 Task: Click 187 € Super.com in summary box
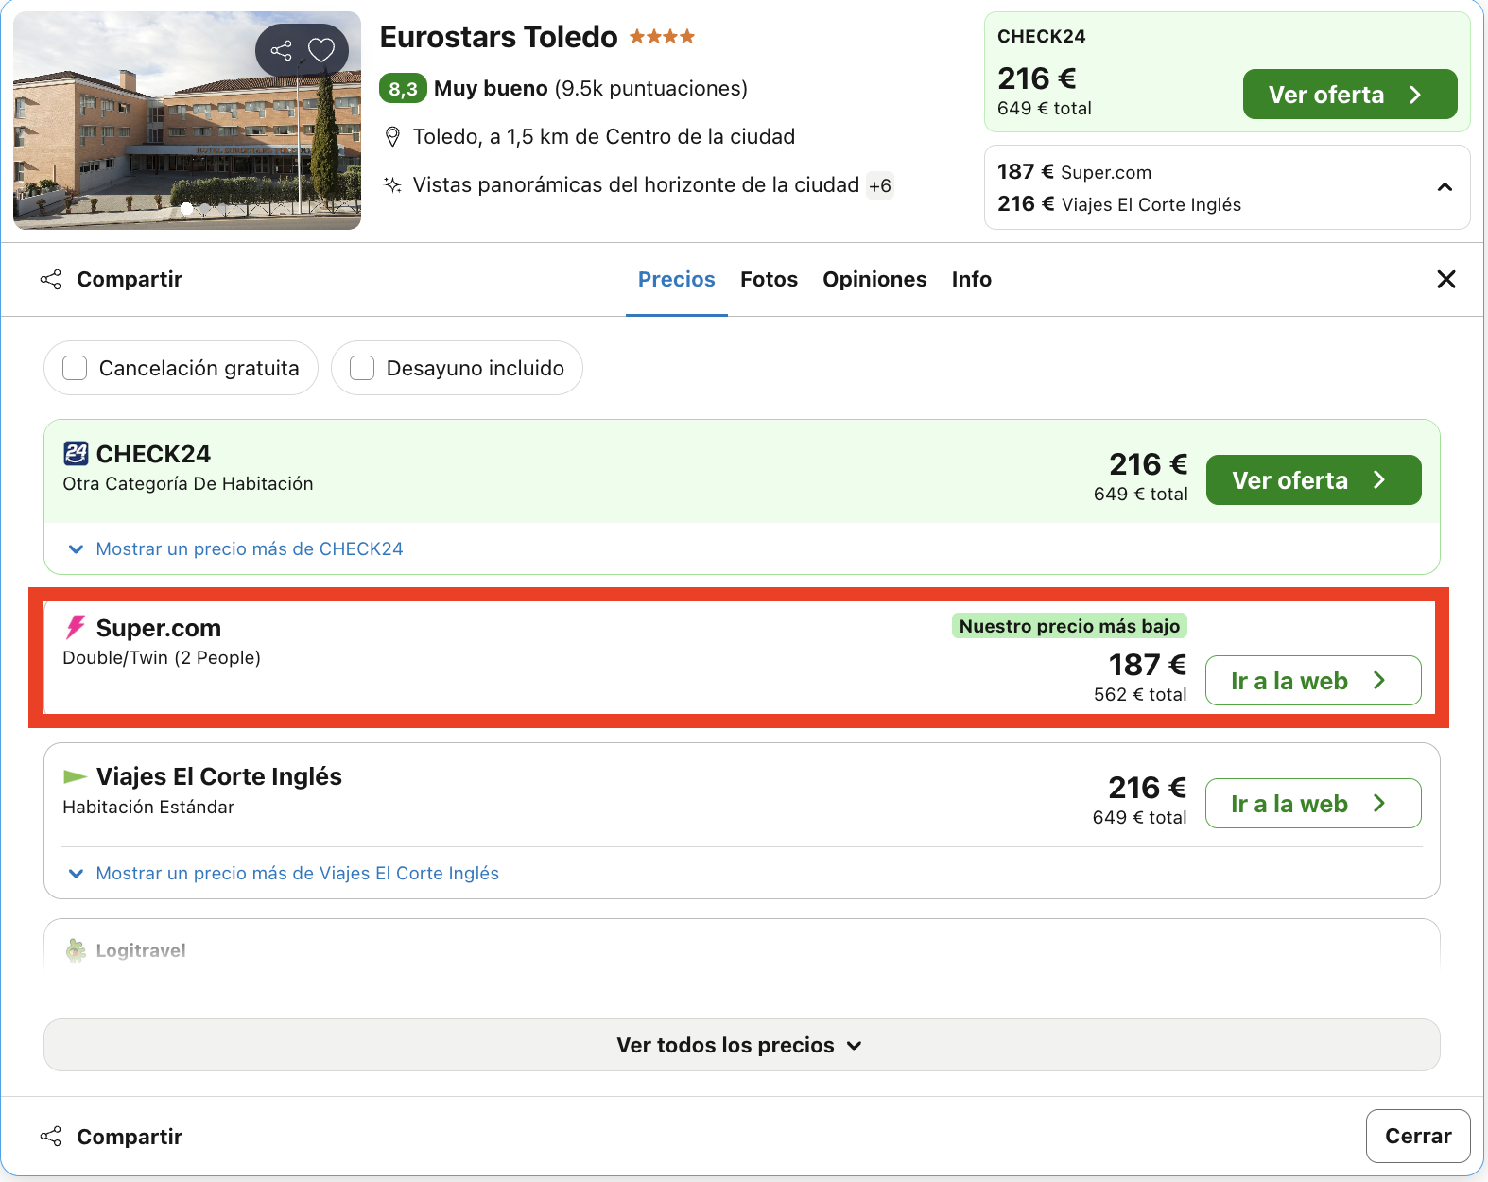(x=1075, y=172)
